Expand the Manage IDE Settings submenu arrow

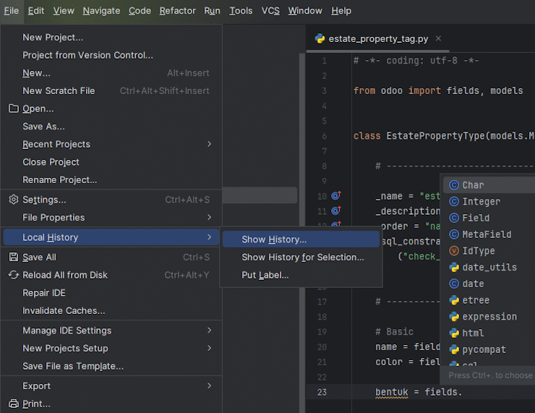click(209, 330)
